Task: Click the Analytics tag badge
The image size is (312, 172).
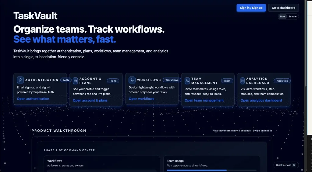Action: pos(282,81)
